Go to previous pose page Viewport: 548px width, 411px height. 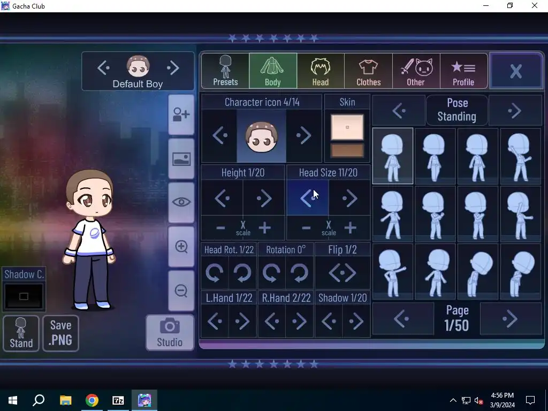click(x=403, y=319)
